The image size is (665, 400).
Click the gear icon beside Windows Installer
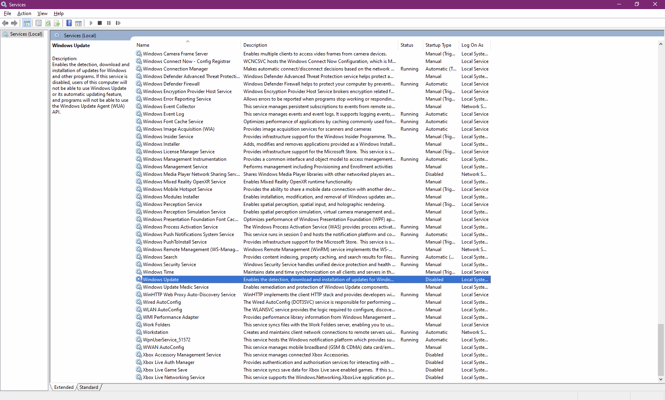click(139, 144)
